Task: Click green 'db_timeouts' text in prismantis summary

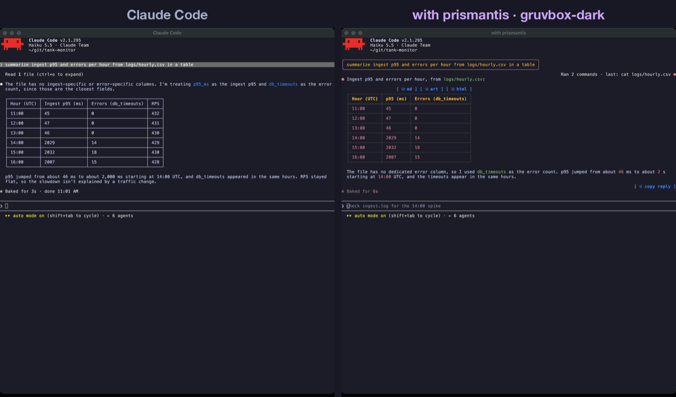Action: [491, 172]
